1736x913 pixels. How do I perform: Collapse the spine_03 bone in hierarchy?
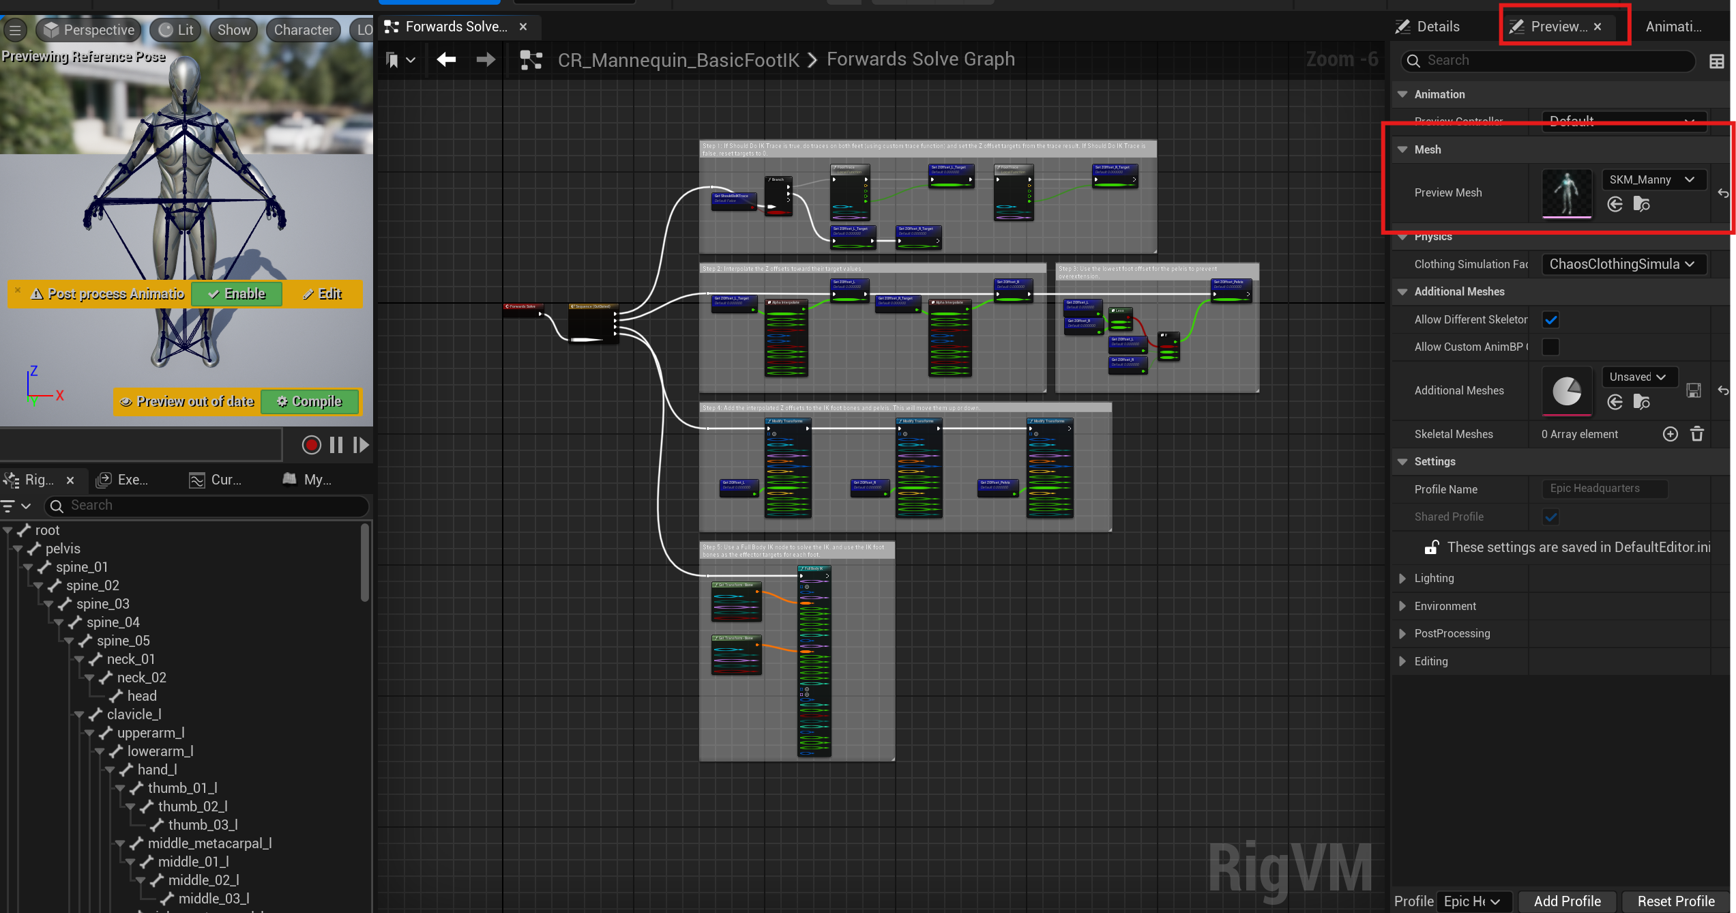coord(48,605)
